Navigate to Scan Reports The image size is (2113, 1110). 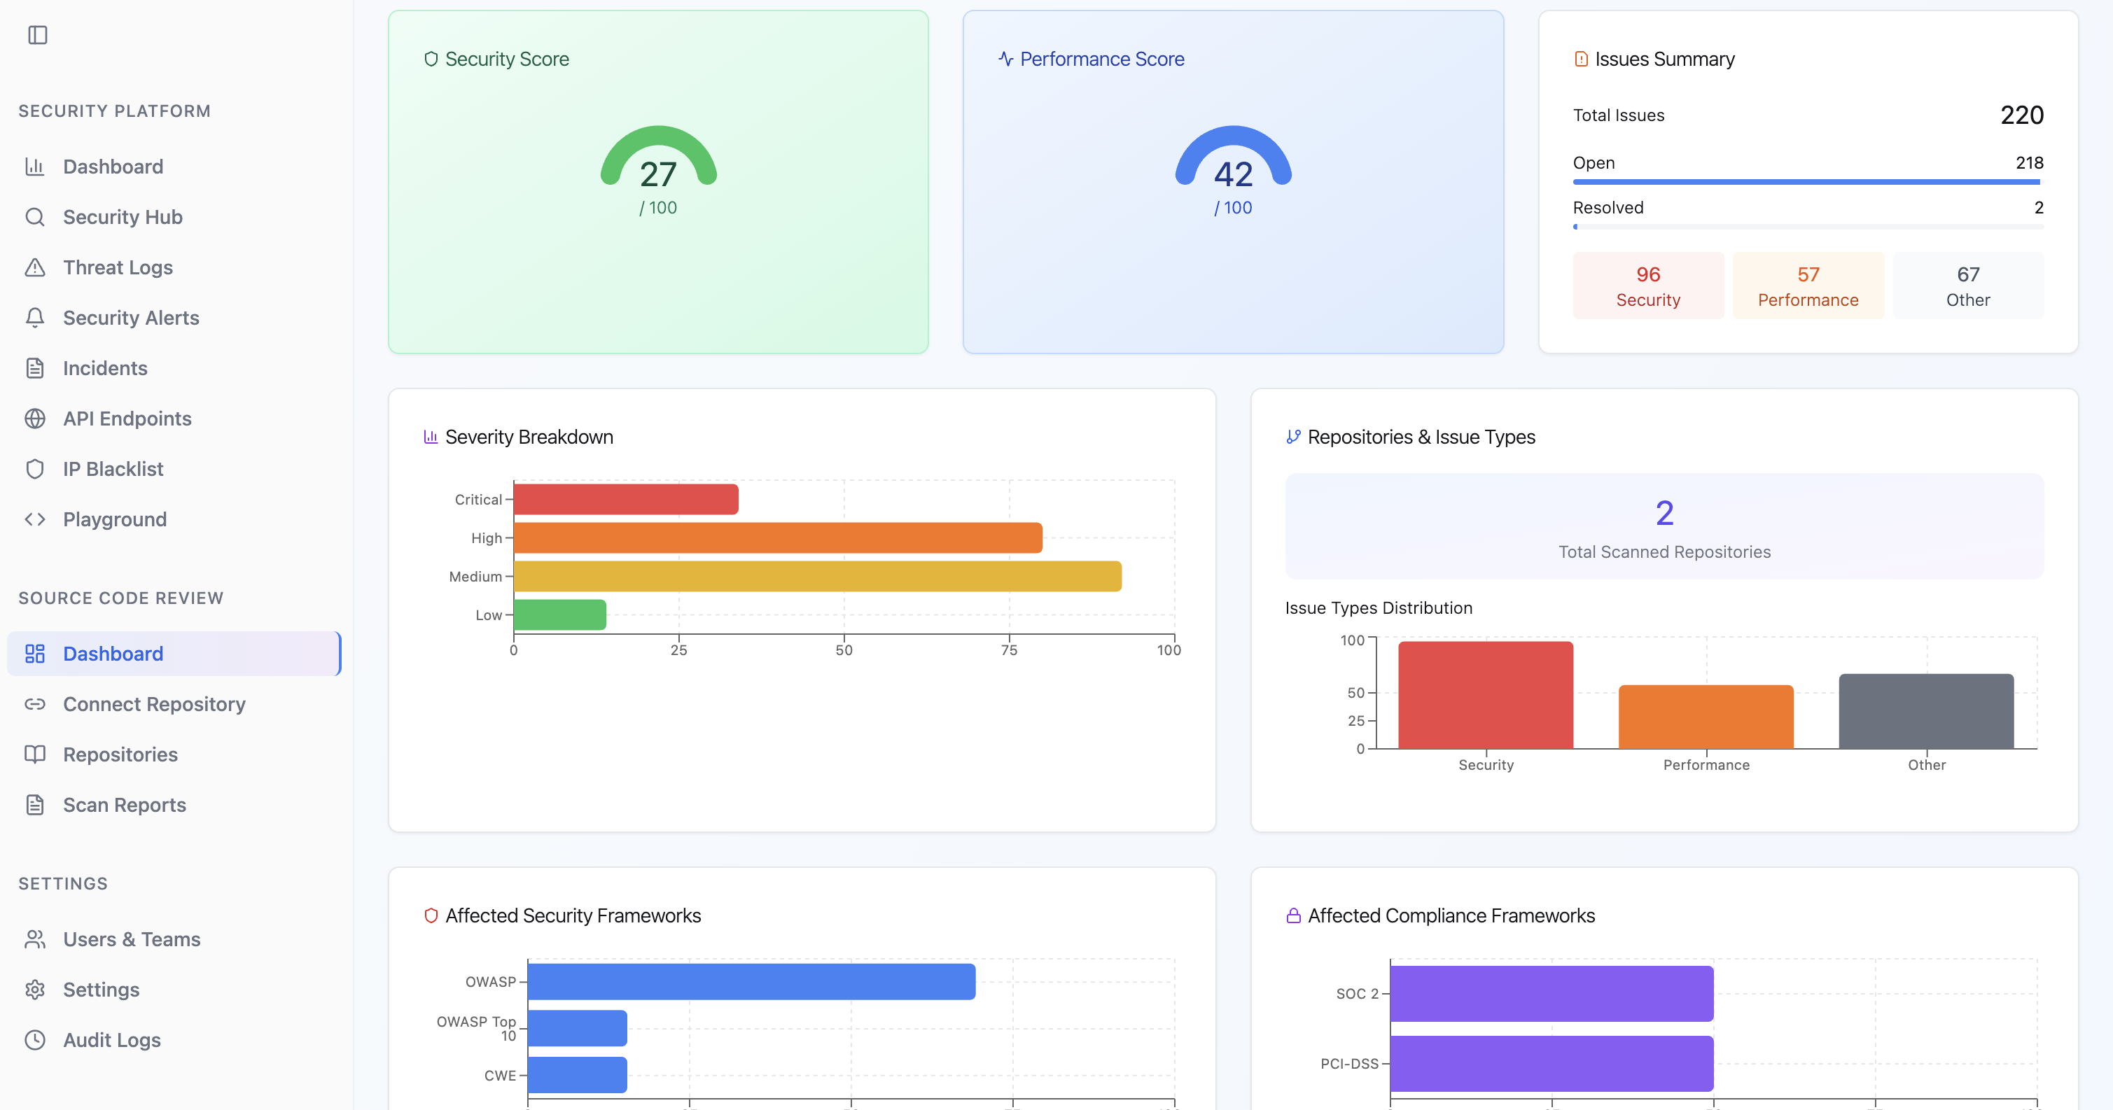click(x=124, y=804)
